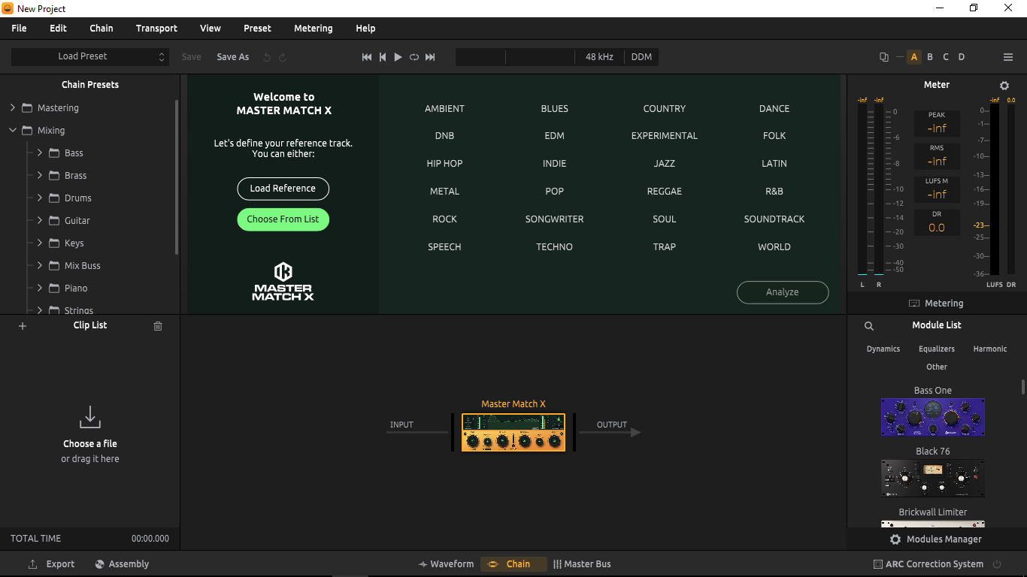Image resolution: width=1027 pixels, height=577 pixels.
Task: Expand the Drums folder
Action: click(x=40, y=198)
